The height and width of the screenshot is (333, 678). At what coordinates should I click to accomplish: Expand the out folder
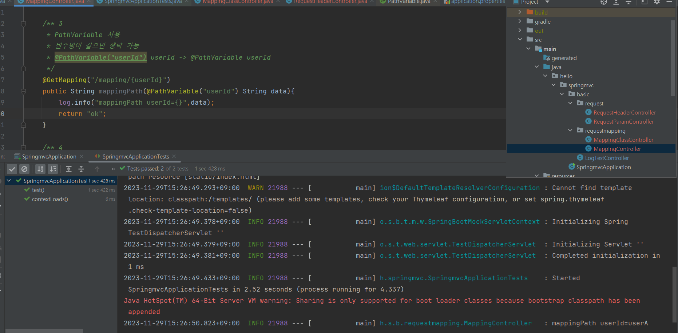(x=520, y=30)
